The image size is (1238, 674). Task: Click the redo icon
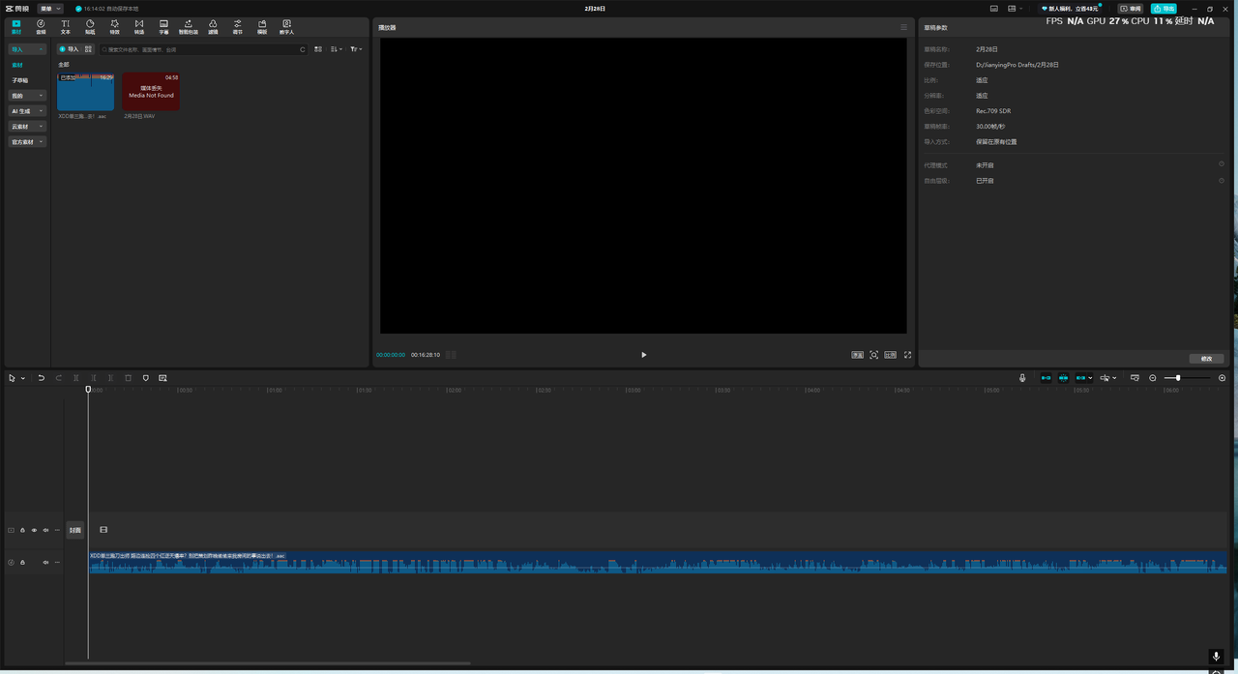(59, 378)
